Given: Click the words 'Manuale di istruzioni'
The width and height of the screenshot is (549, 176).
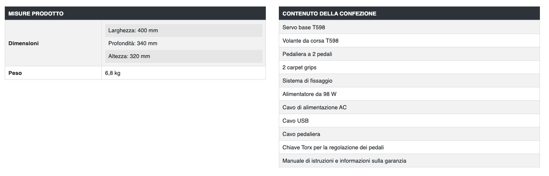Looking at the screenshot, I should click(x=309, y=161).
